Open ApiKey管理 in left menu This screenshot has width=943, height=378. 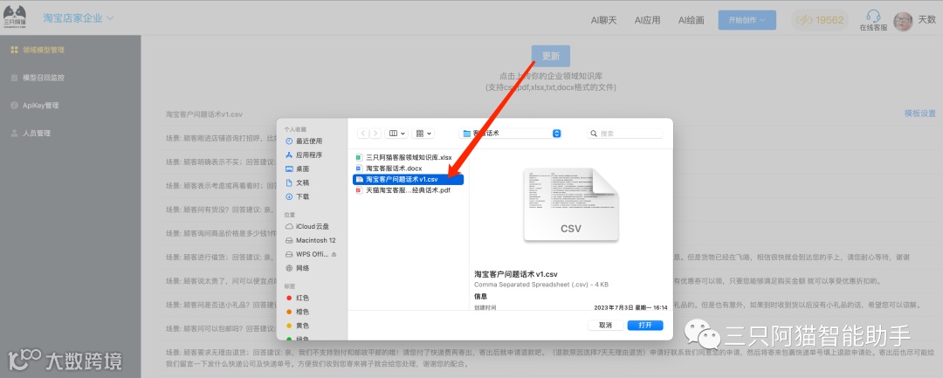click(35, 105)
